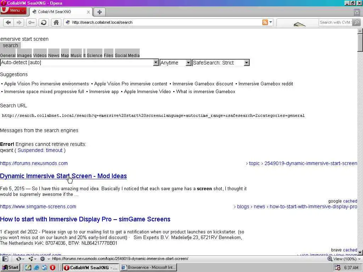Open the address bar history dropdown
Viewport: 363px width, 272px height.
point(270,22)
